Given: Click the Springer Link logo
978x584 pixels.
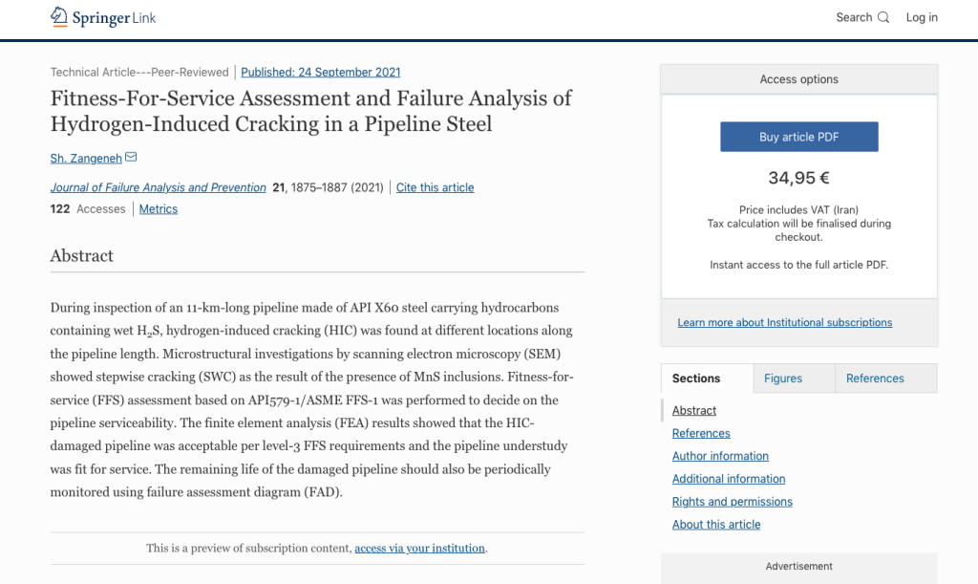Looking at the screenshot, I should click(102, 17).
